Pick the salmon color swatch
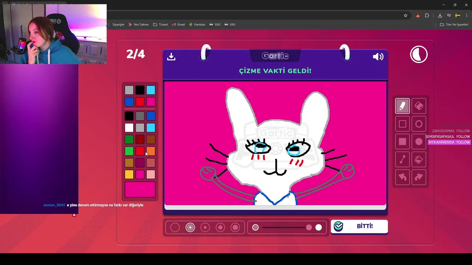This screenshot has width=472, height=265. (x=151, y=163)
